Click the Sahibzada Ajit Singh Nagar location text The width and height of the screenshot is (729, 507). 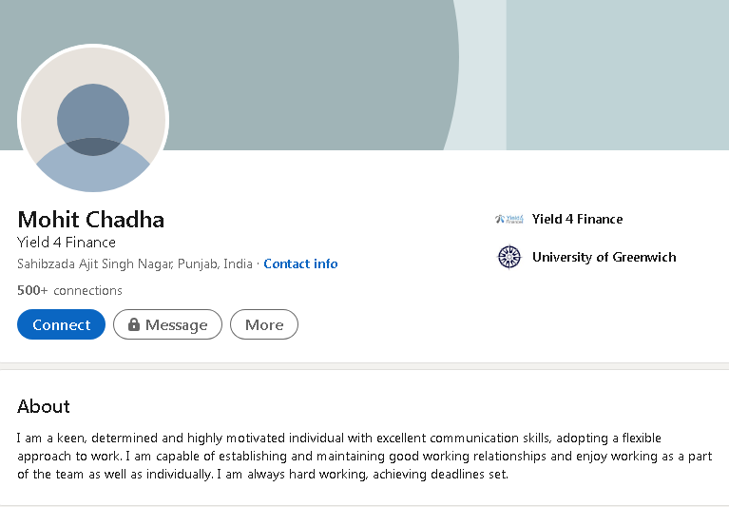tap(135, 263)
